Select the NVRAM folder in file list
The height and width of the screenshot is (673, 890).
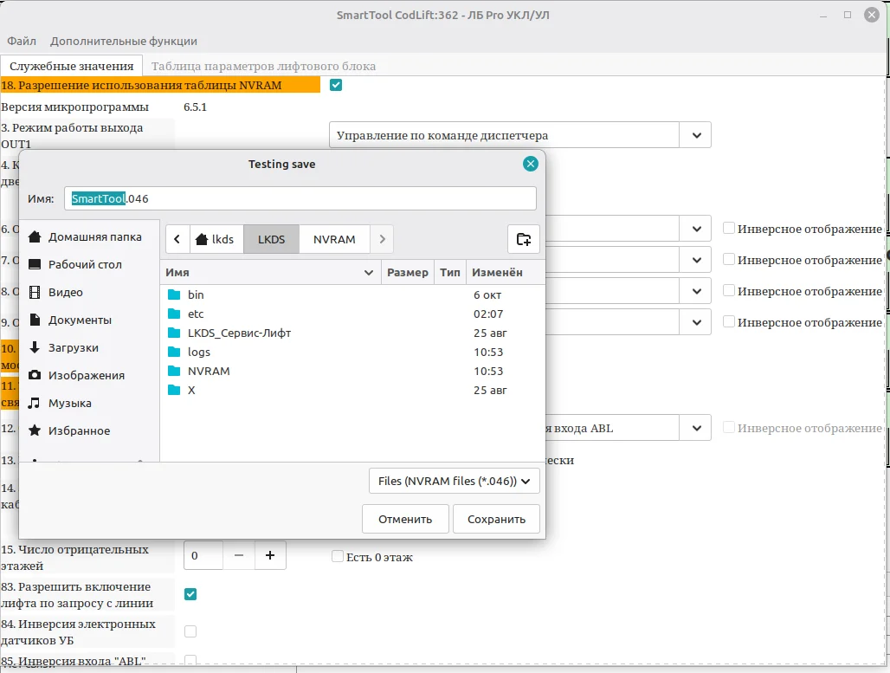coord(351,372)
